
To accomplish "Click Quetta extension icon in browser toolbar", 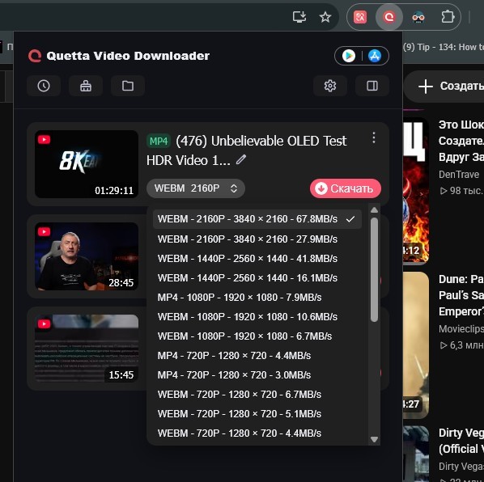I will [x=389, y=17].
